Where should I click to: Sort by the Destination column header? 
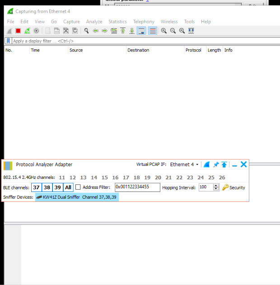click(155, 50)
